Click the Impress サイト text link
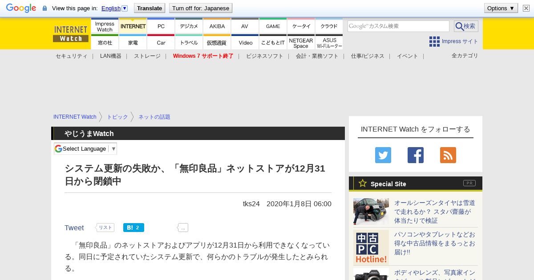The width and height of the screenshot is (534, 280). 460,41
